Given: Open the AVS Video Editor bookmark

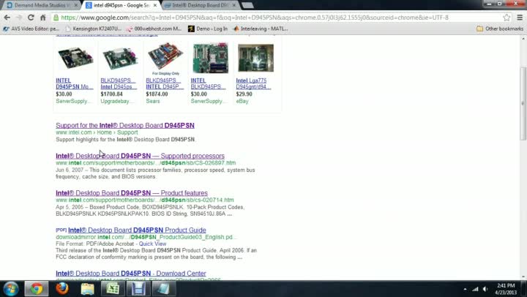Looking at the screenshot, I should (31, 29).
